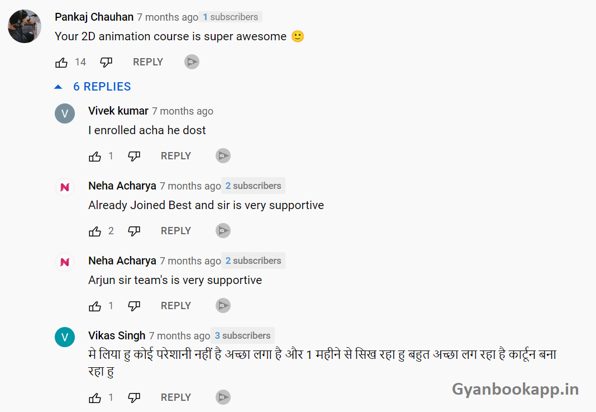
Task: Click the "2 subscribers" badge beside Neha Acharya
Action: pos(253,185)
